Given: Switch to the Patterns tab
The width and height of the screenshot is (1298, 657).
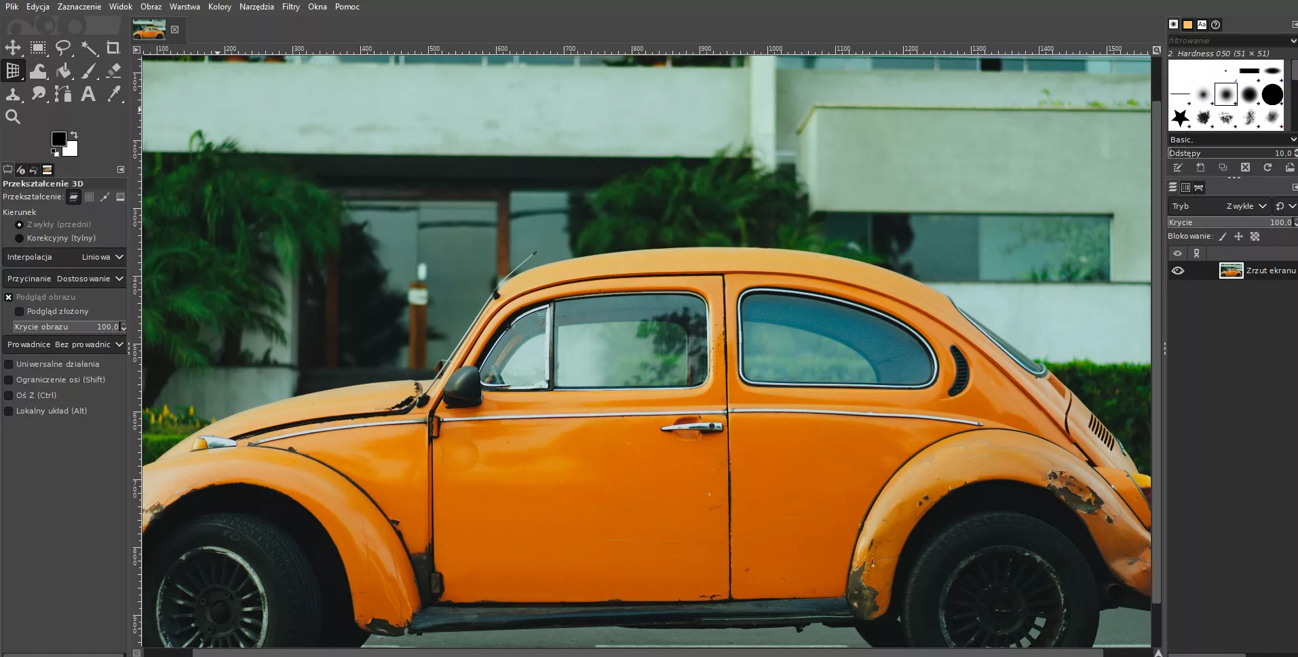Looking at the screenshot, I should [1187, 24].
